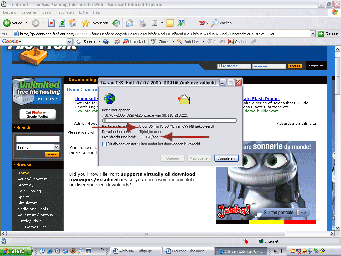Click the Yahoo Y! toolbar icon
Viewport: 341px width, 256px height.
[x=202, y=23]
